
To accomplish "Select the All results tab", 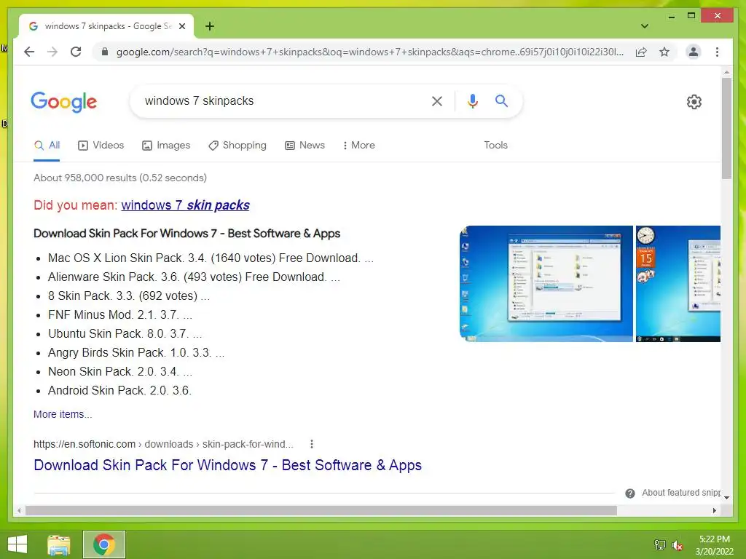I will (x=47, y=146).
